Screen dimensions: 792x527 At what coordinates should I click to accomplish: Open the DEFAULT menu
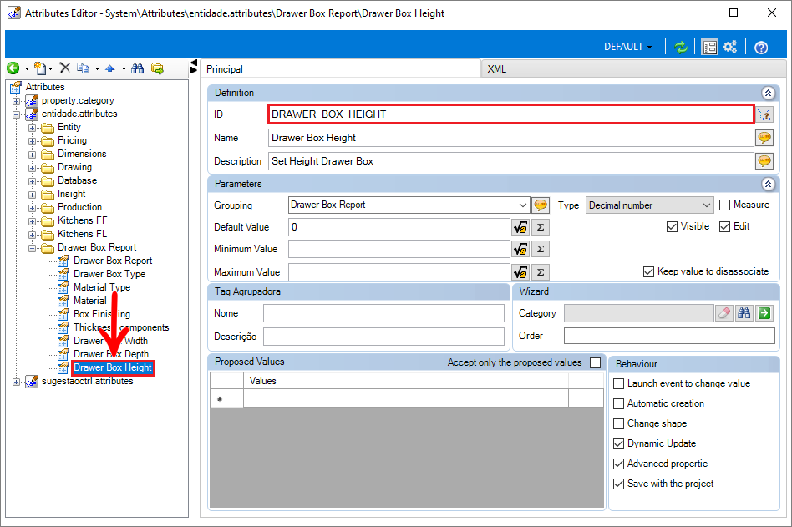click(628, 47)
